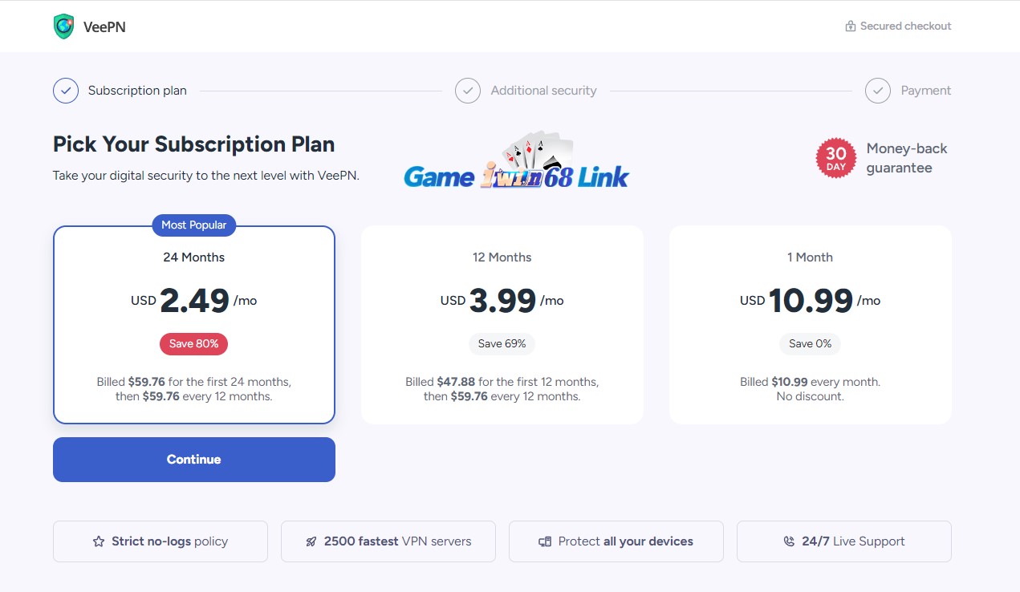The height and width of the screenshot is (592, 1020).
Task: Click the Payment step checkmark circle
Action: point(878,91)
